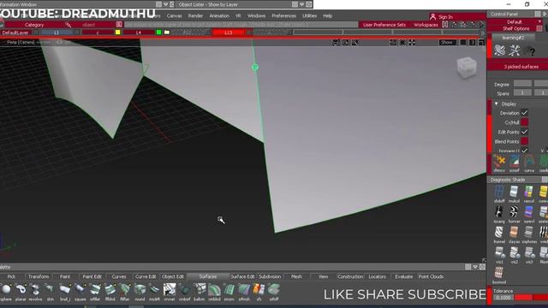Click the first Spans value field
This screenshot has width=548, height=308.
[522, 93]
